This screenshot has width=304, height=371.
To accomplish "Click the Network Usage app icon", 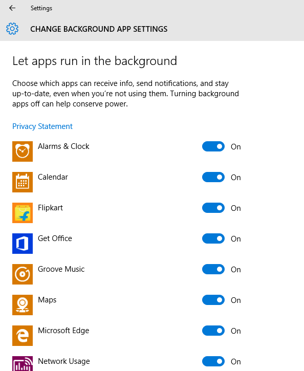I will tap(23, 364).
